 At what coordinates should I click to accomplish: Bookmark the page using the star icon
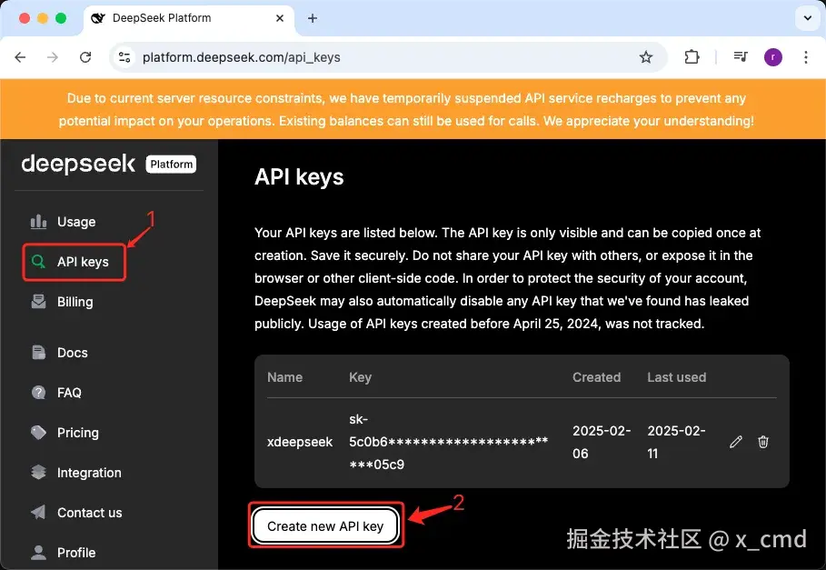[647, 56]
